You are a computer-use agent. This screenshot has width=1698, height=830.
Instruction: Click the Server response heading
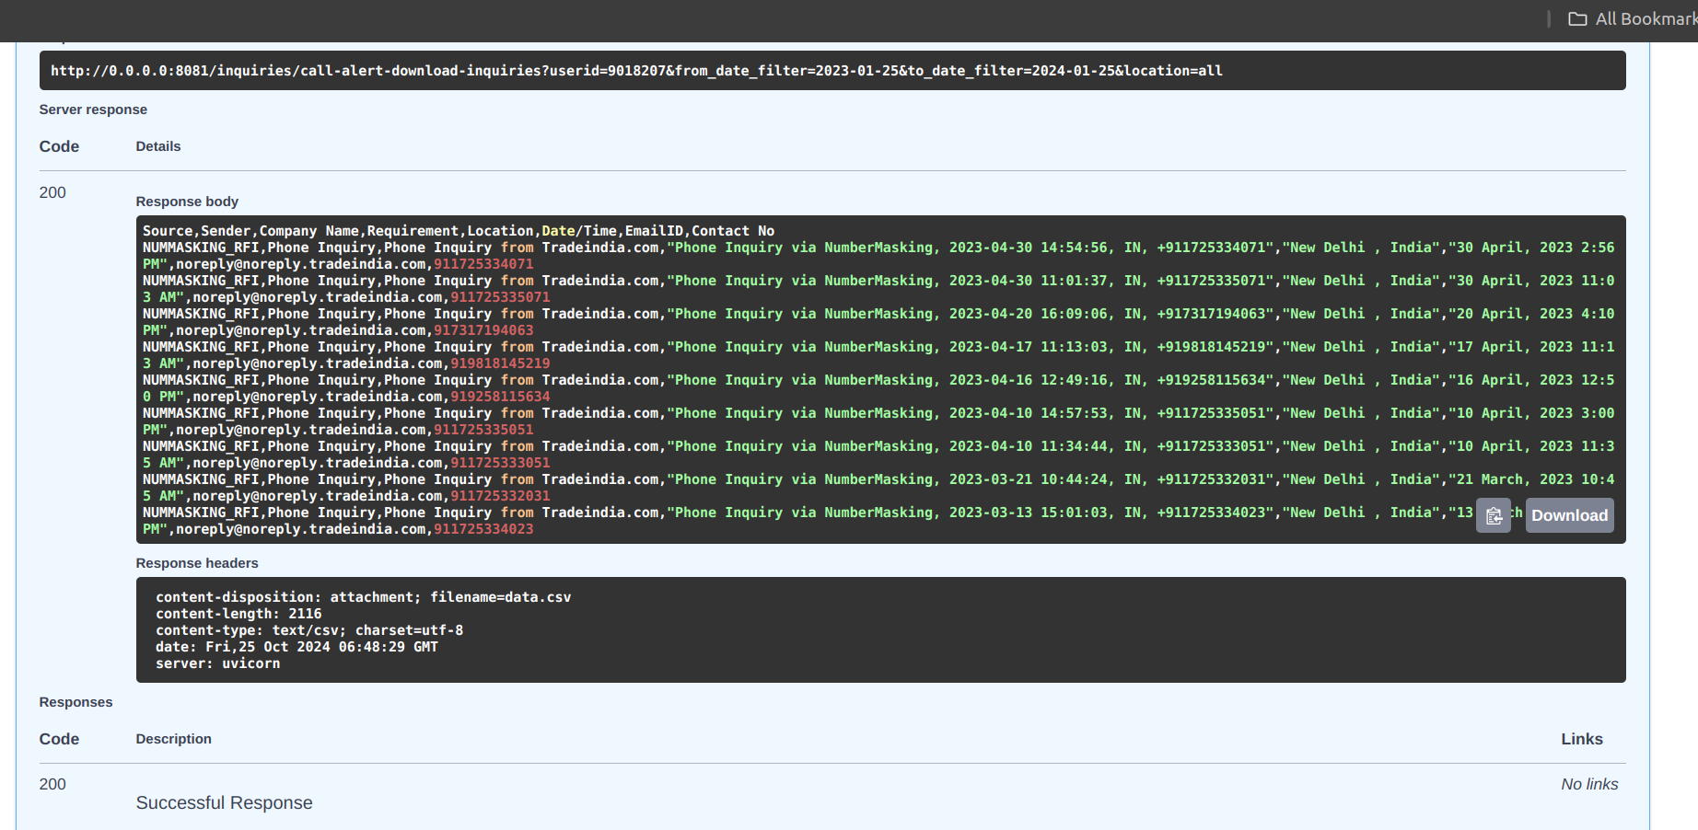93,110
